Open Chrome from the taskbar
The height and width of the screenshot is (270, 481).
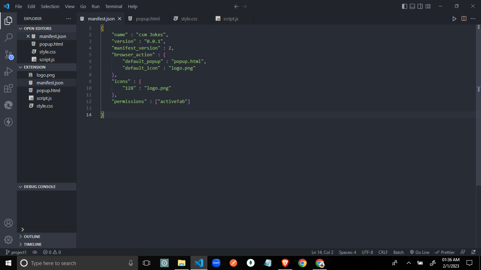(302, 263)
